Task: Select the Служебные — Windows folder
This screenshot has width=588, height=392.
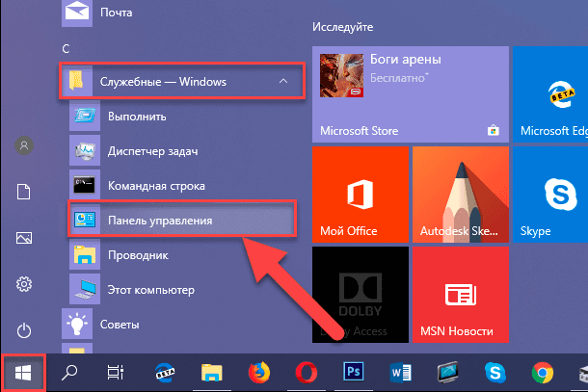Action: pyautogui.click(x=182, y=81)
